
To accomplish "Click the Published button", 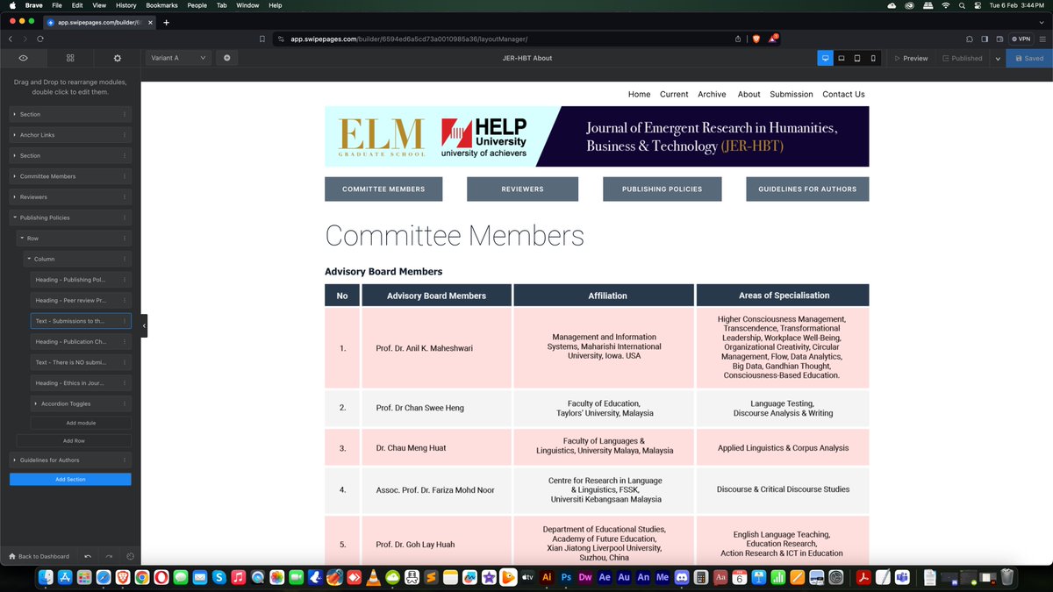I will coord(962,58).
